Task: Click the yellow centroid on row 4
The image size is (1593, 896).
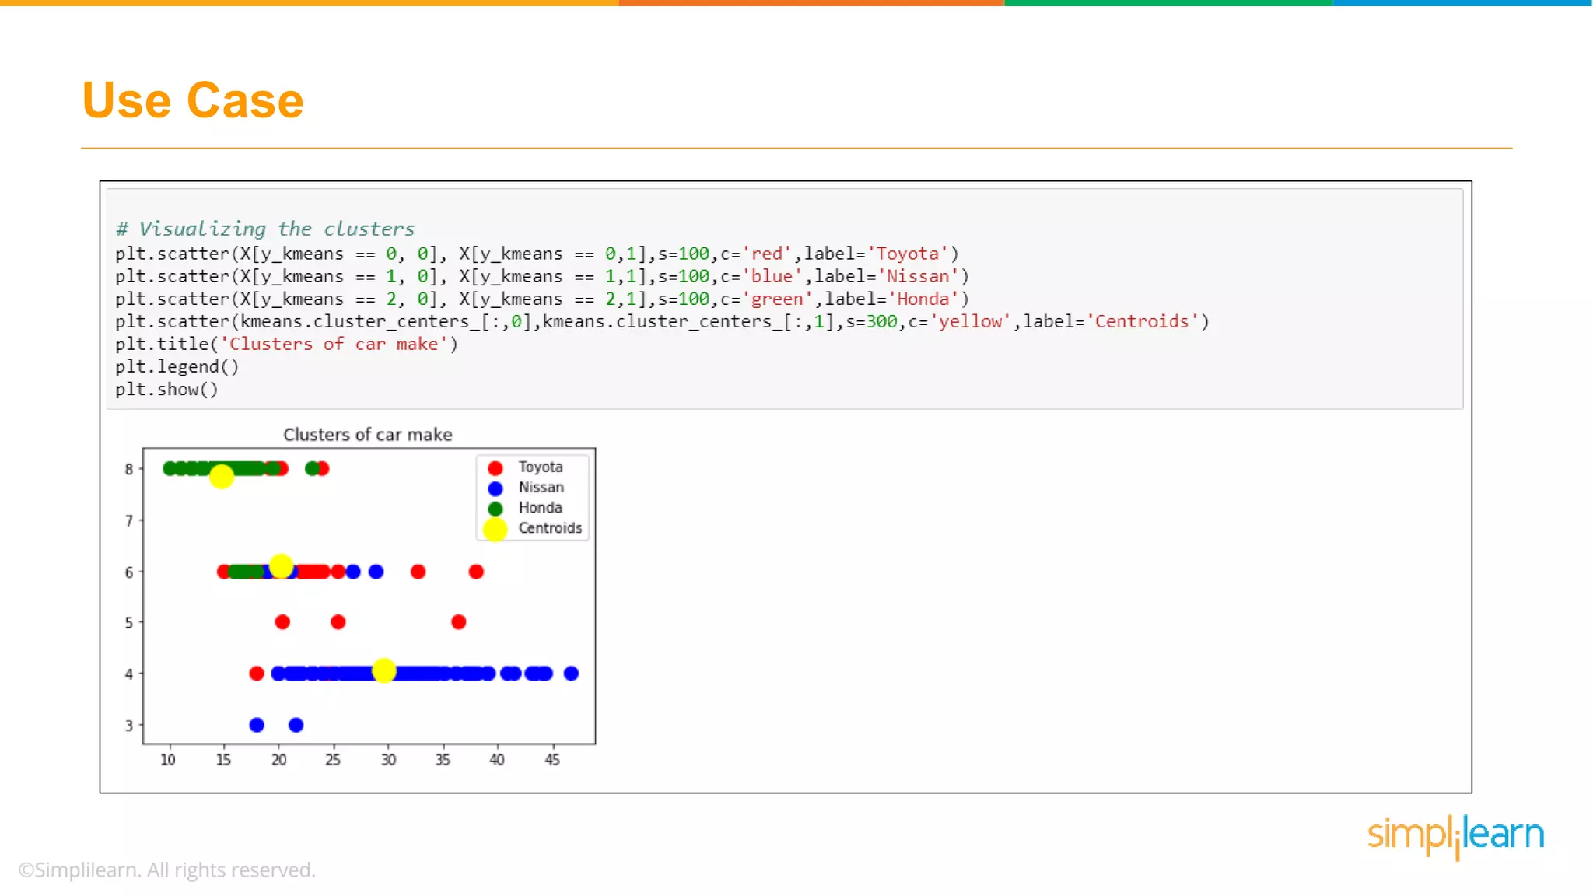Action: pyautogui.click(x=384, y=670)
